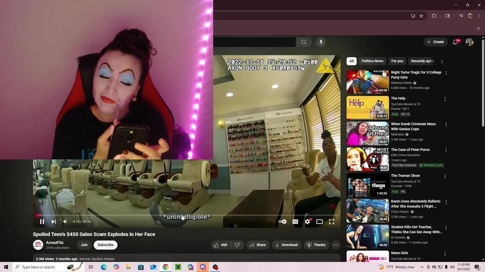Open options for Dumb Criminals video
The image size is (485, 272).
pos(445,125)
